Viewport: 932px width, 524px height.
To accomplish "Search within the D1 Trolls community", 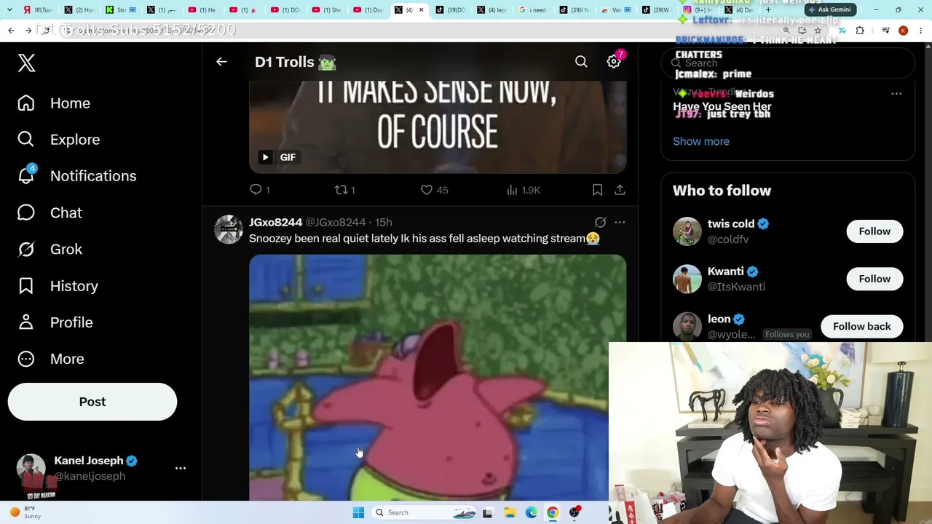I will pyautogui.click(x=581, y=62).
